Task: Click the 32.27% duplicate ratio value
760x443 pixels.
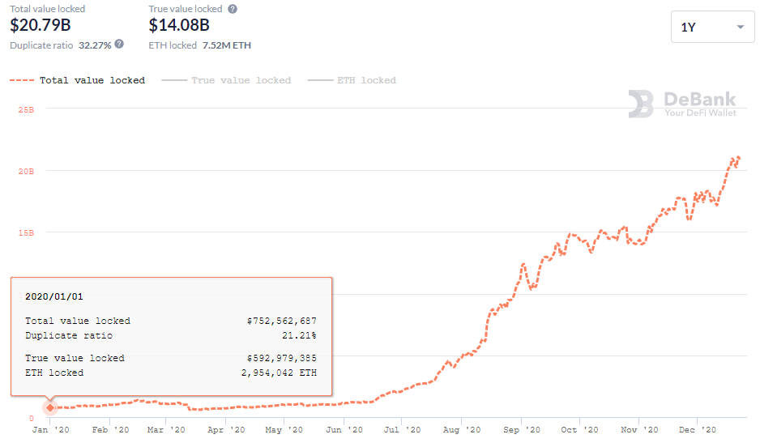Action: [x=95, y=45]
